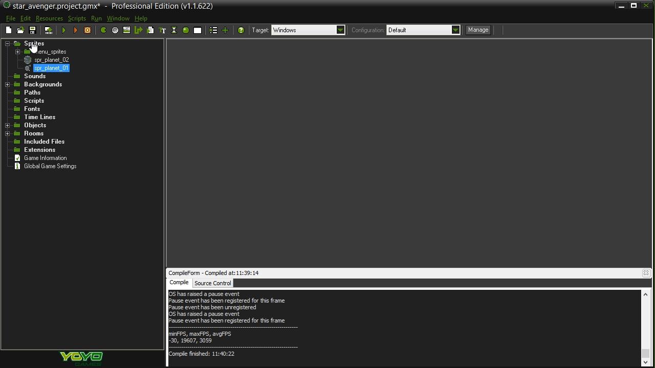Viewport: 655px width, 368px height.
Task: Run the game with green play arrow
Action: pyautogui.click(x=64, y=30)
